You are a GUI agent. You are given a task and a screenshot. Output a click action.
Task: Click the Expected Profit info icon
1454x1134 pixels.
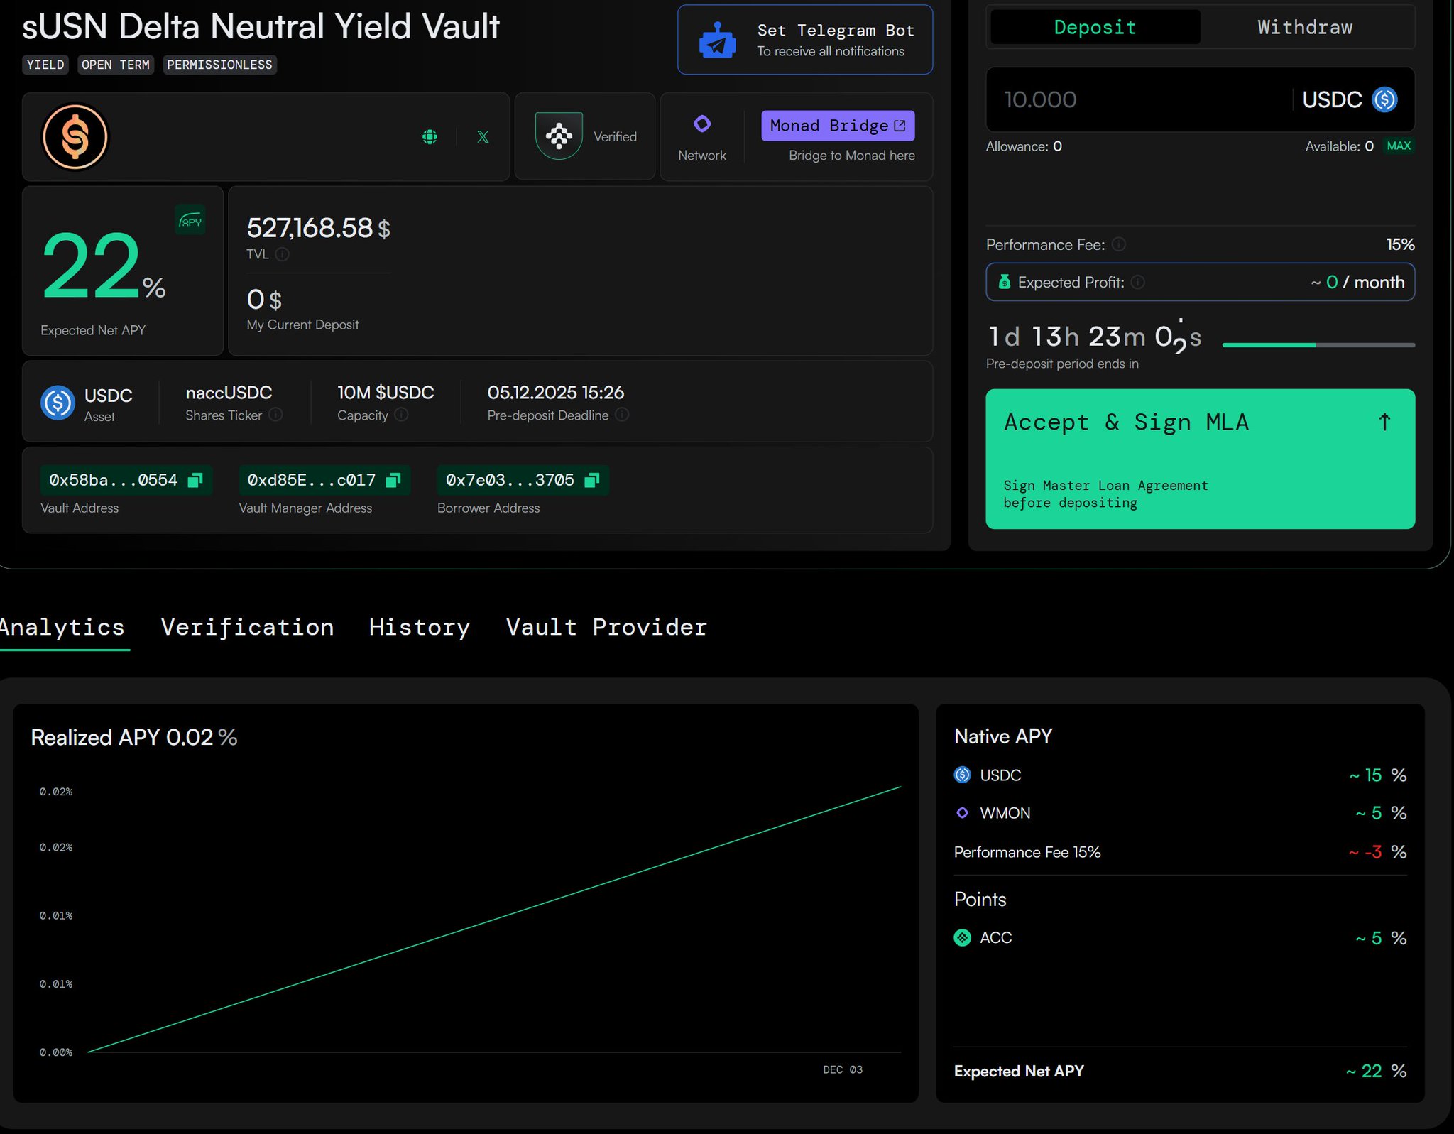coord(1138,283)
